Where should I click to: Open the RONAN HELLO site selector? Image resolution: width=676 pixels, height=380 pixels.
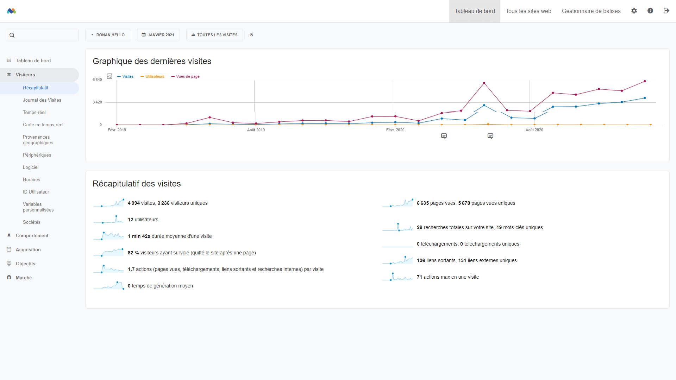[108, 35]
